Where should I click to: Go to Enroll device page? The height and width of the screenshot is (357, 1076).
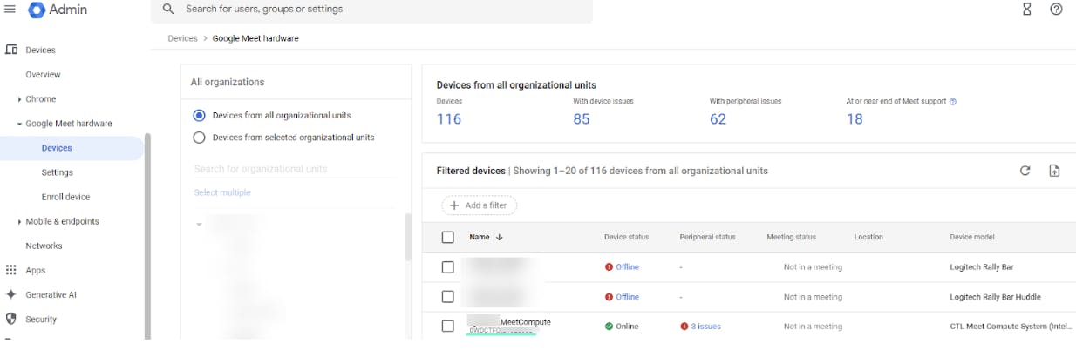65,197
